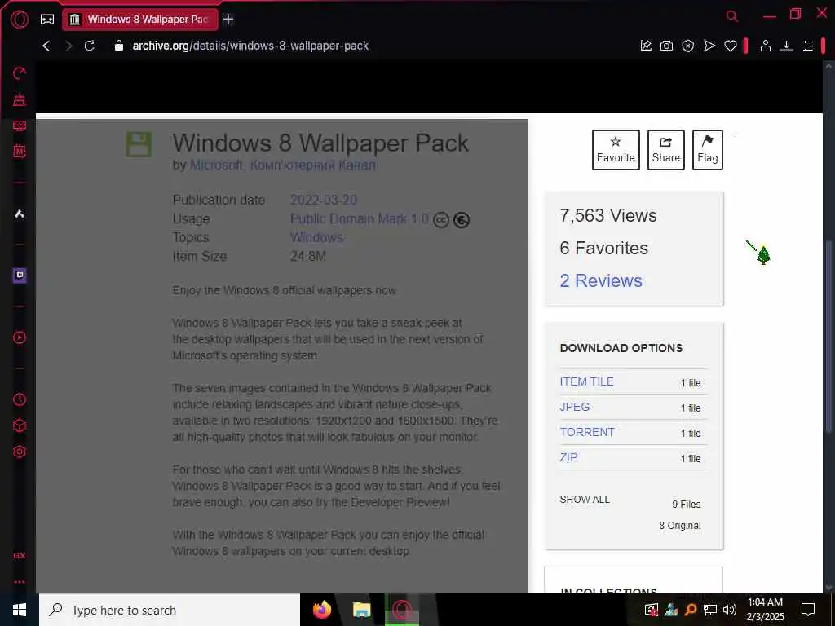Open GX Cleaner broom icon in sidebar

(20, 99)
